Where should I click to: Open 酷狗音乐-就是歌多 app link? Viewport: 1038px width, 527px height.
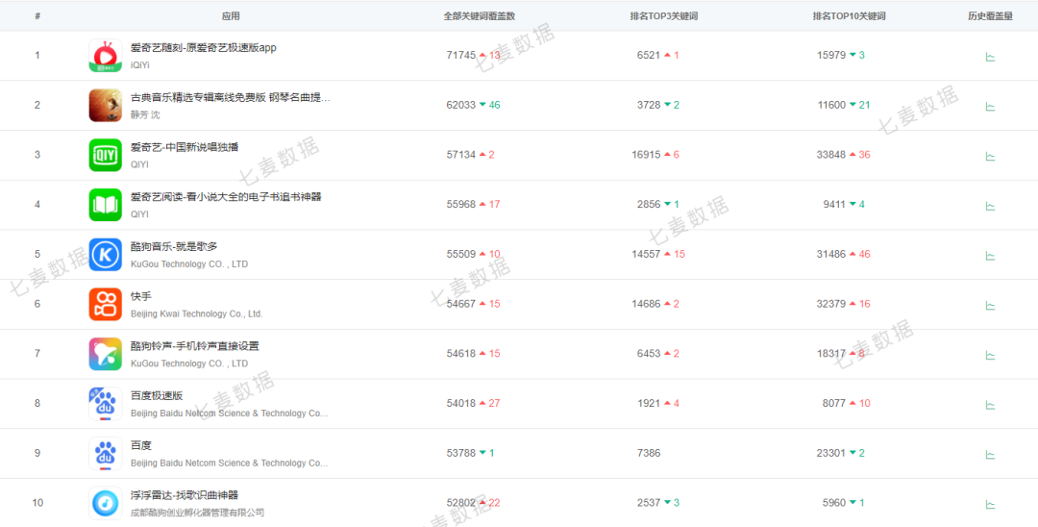click(173, 246)
